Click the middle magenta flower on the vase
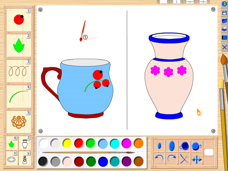 [168, 72]
